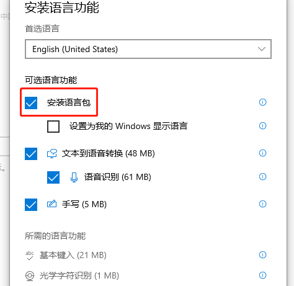Image resolution: width=294 pixels, height=286 pixels.
Task: Toggle 文本到语音转换 (48 MB) checkbox
Action: (x=31, y=154)
